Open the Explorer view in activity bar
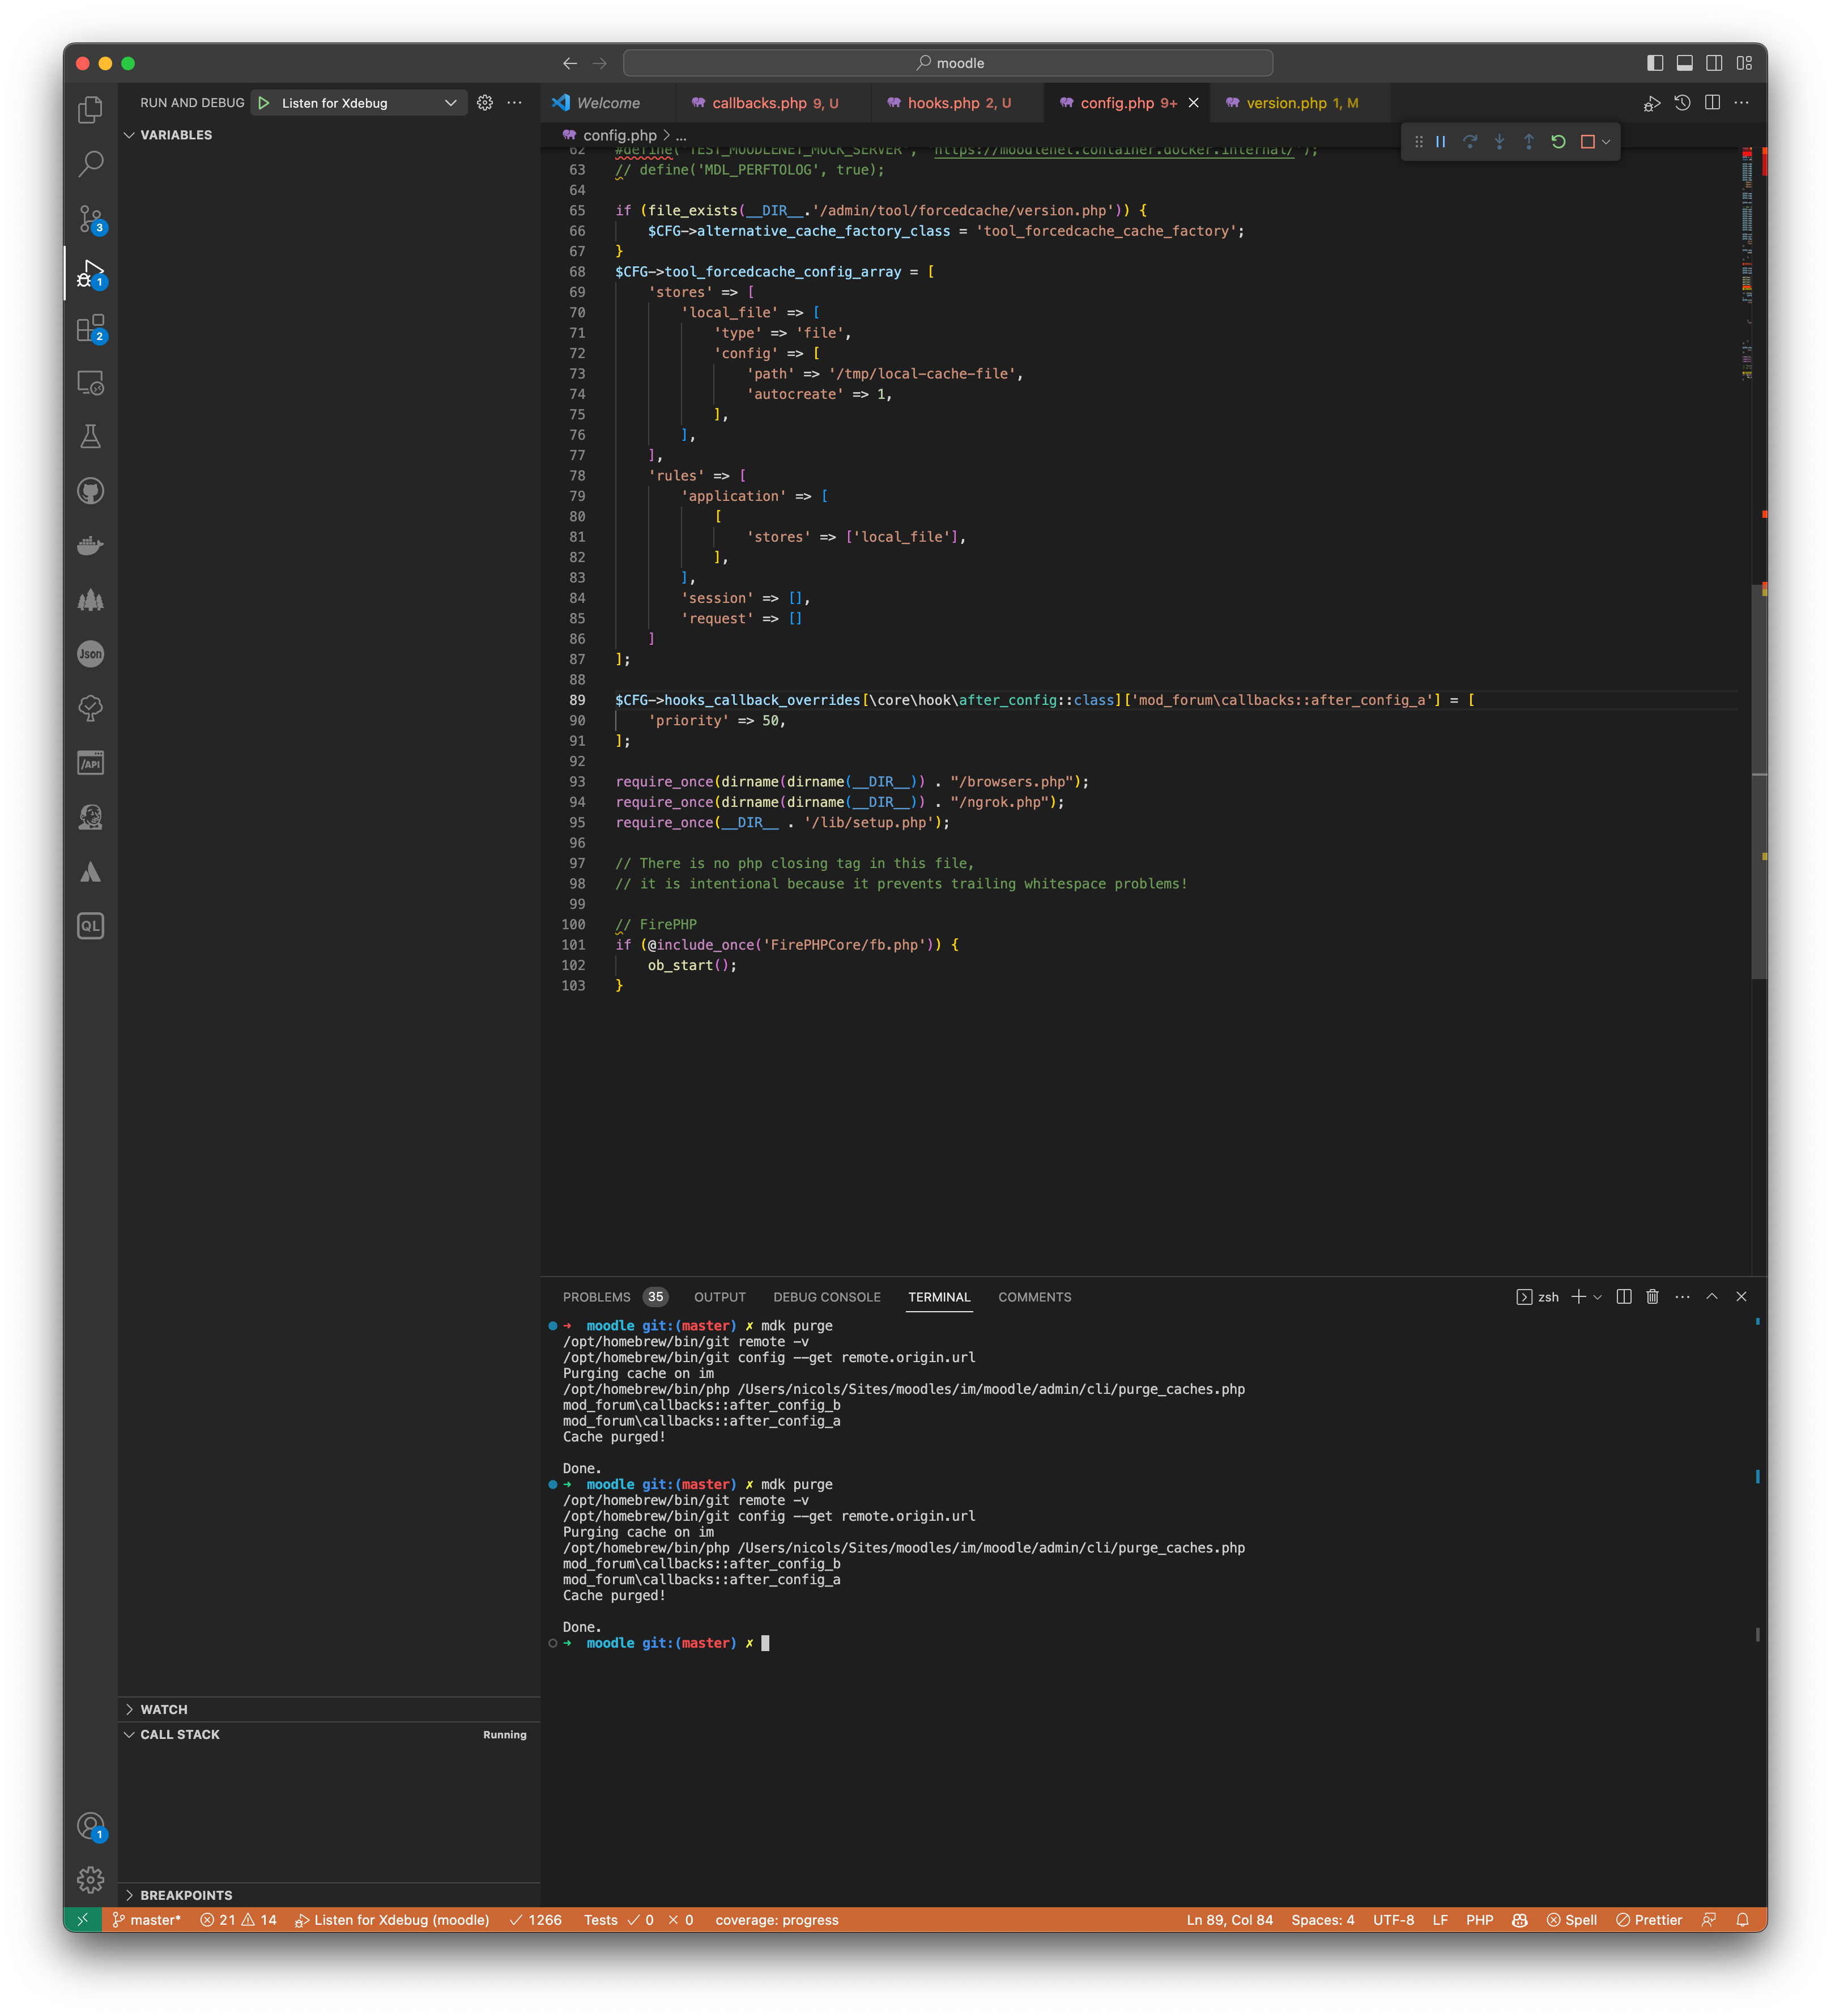1831x2016 pixels. (x=90, y=109)
